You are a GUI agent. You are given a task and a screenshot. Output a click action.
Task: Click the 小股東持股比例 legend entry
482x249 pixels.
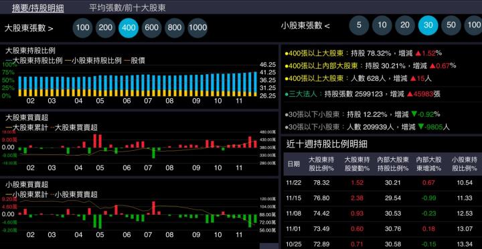point(94,61)
